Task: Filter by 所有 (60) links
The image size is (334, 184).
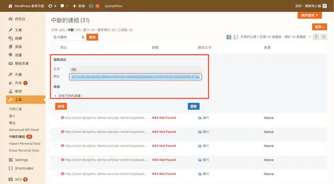Action: pyautogui.click(x=58, y=30)
